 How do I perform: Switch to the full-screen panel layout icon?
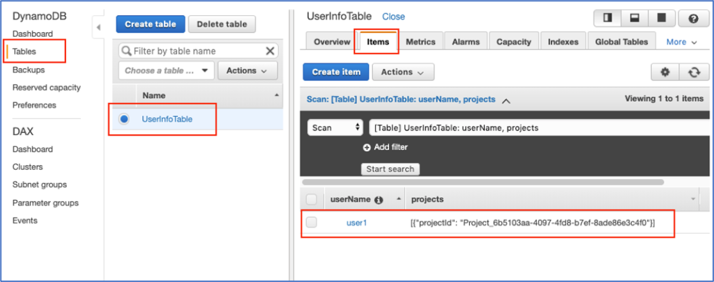[661, 19]
